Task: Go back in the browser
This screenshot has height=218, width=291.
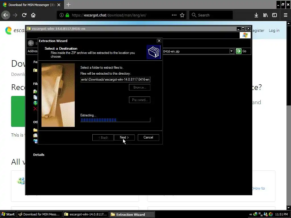Action: pyautogui.click(x=6, y=15)
